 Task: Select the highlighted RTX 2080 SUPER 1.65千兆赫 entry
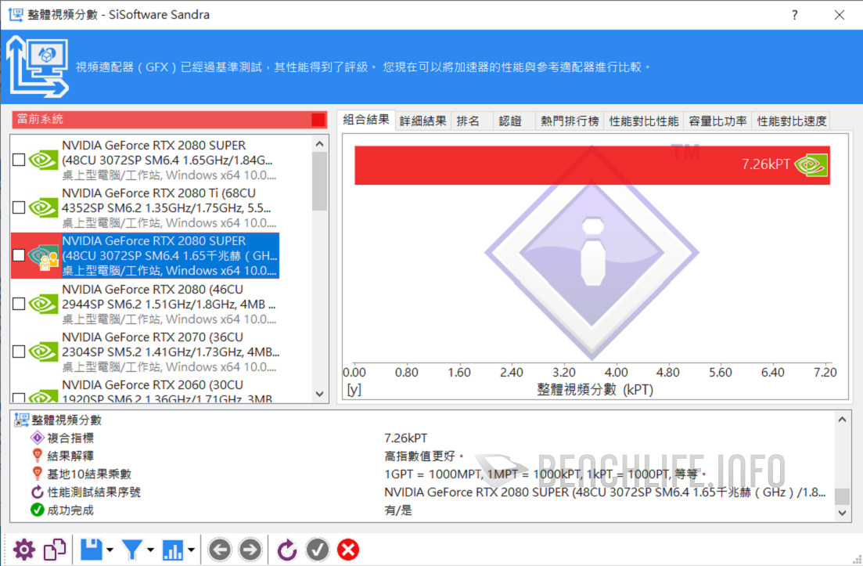(x=171, y=255)
